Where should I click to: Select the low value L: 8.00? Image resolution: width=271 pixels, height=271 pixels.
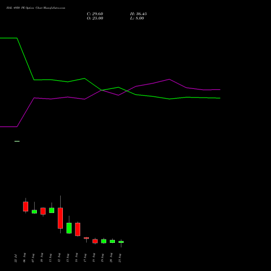(x=137, y=18)
